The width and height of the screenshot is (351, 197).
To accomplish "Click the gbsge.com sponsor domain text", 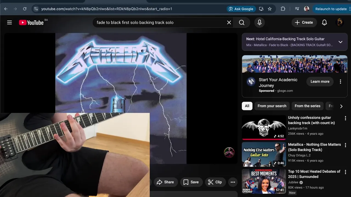I will (285, 91).
